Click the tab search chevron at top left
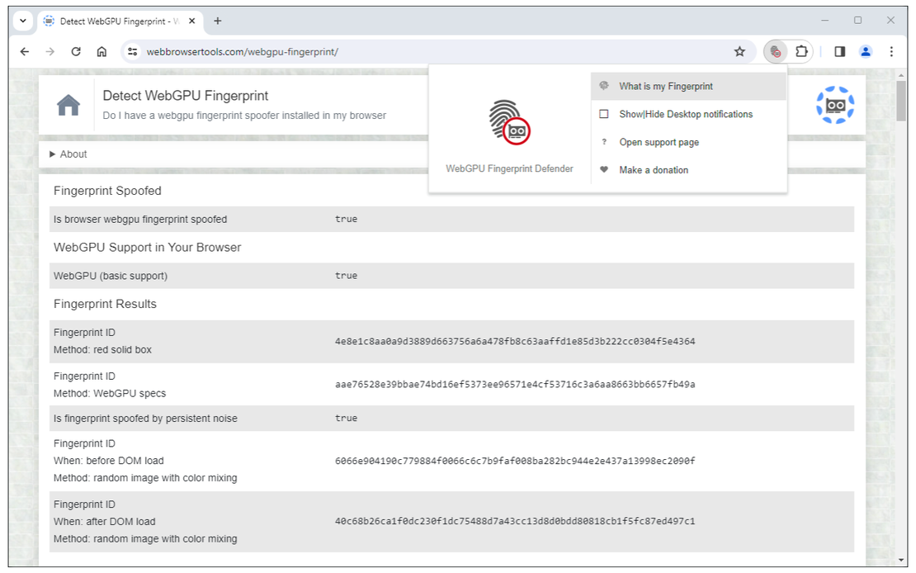Screen dimensions: 916x573 pos(22,20)
